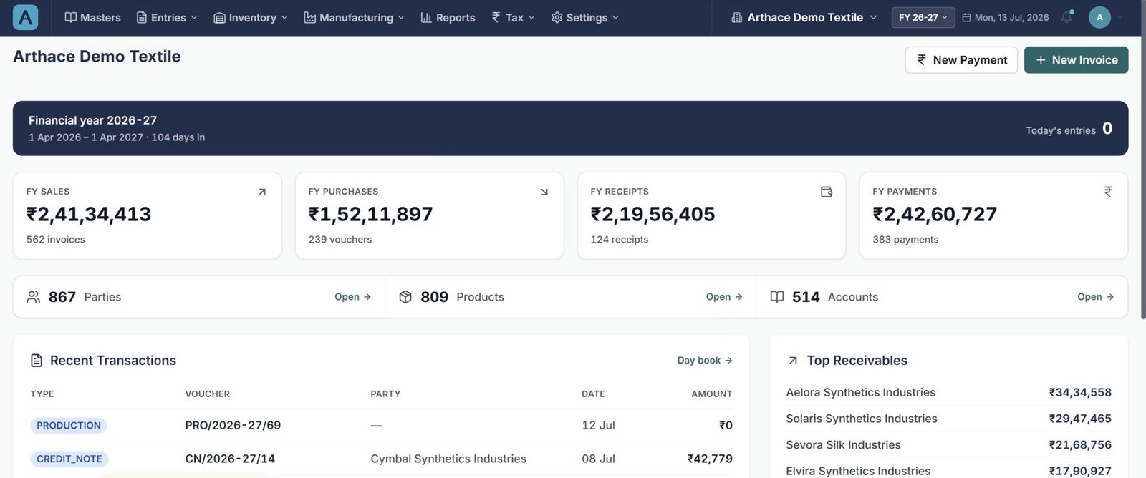
Task: Select voucher CN/2026-27/14
Action: [230, 459]
